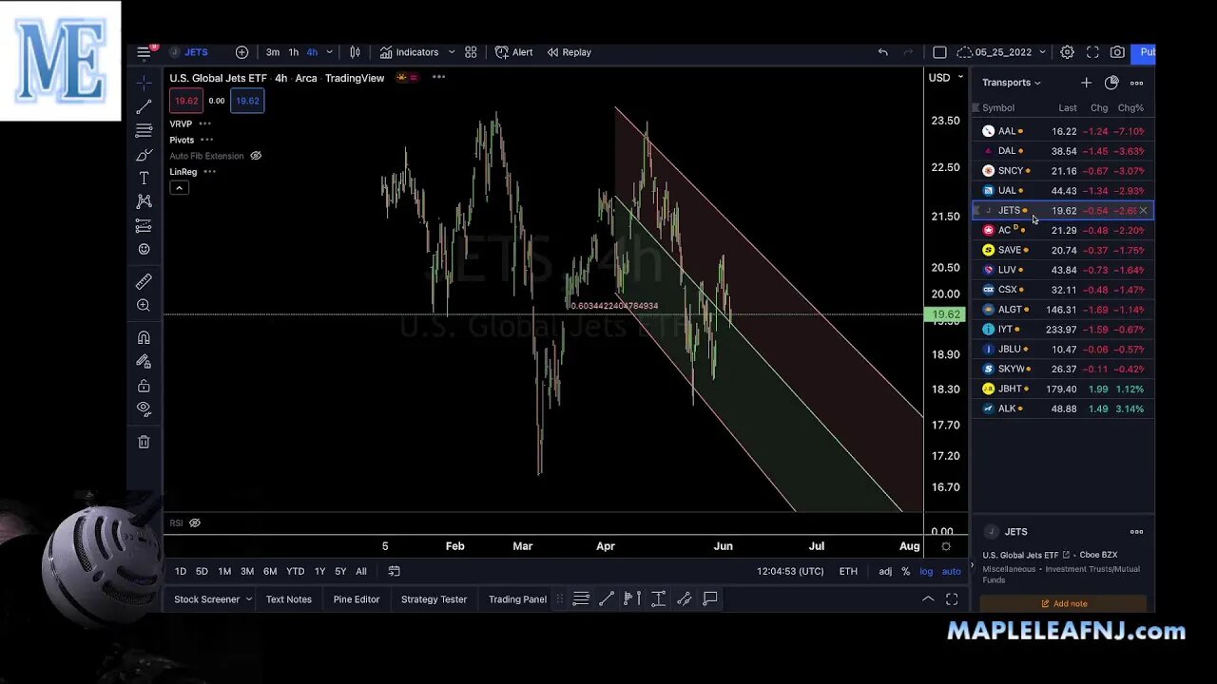Image resolution: width=1217 pixels, height=684 pixels.
Task: Show the hidden RSI indicator
Action: (x=195, y=522)
